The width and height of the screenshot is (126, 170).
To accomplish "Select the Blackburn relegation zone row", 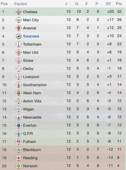I will (63, 150).
